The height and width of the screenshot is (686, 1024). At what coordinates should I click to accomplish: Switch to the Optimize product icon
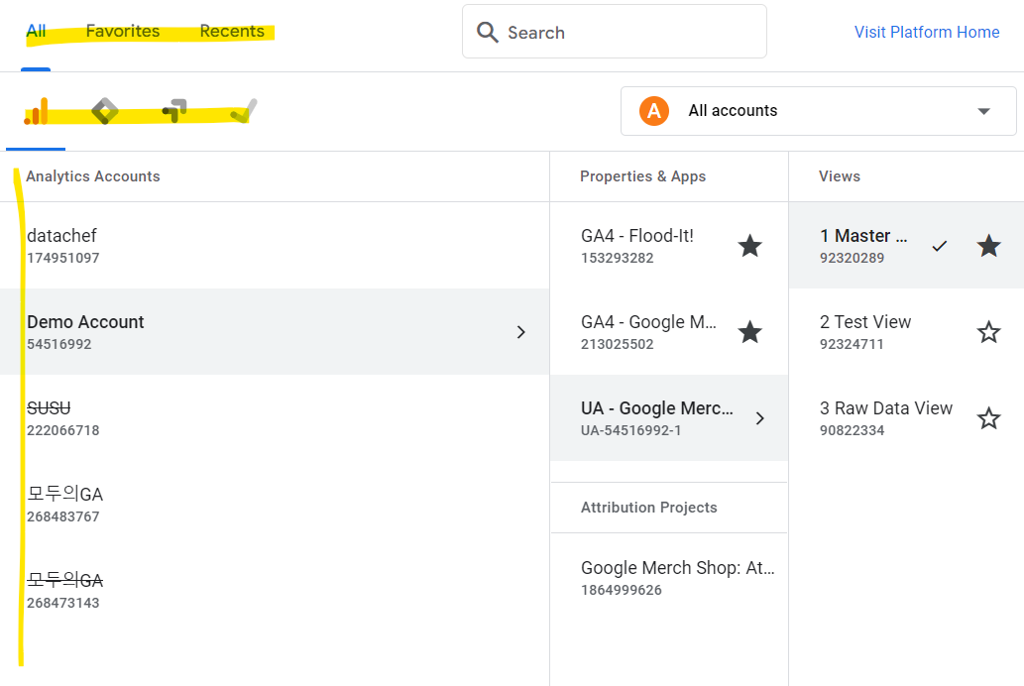[x=175, y=111]
